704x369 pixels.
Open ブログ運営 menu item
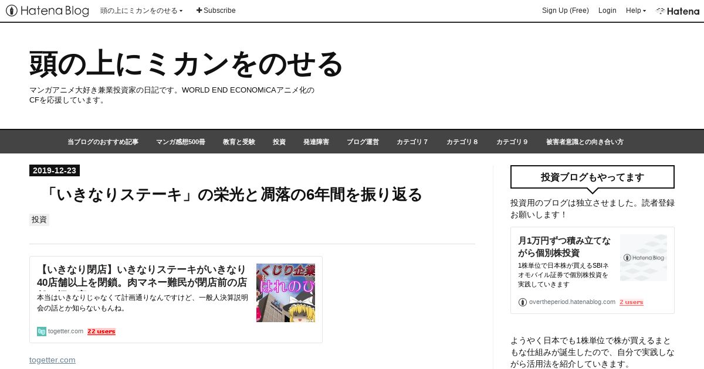click(x=363, y=142)
